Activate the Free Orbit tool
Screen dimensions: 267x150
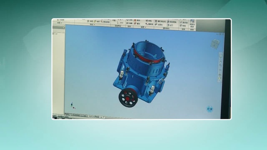coord(220,70)
